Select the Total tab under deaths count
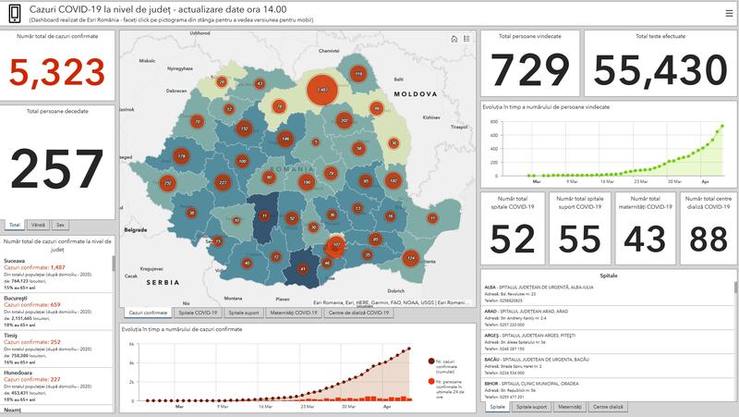 pos(15,225)
